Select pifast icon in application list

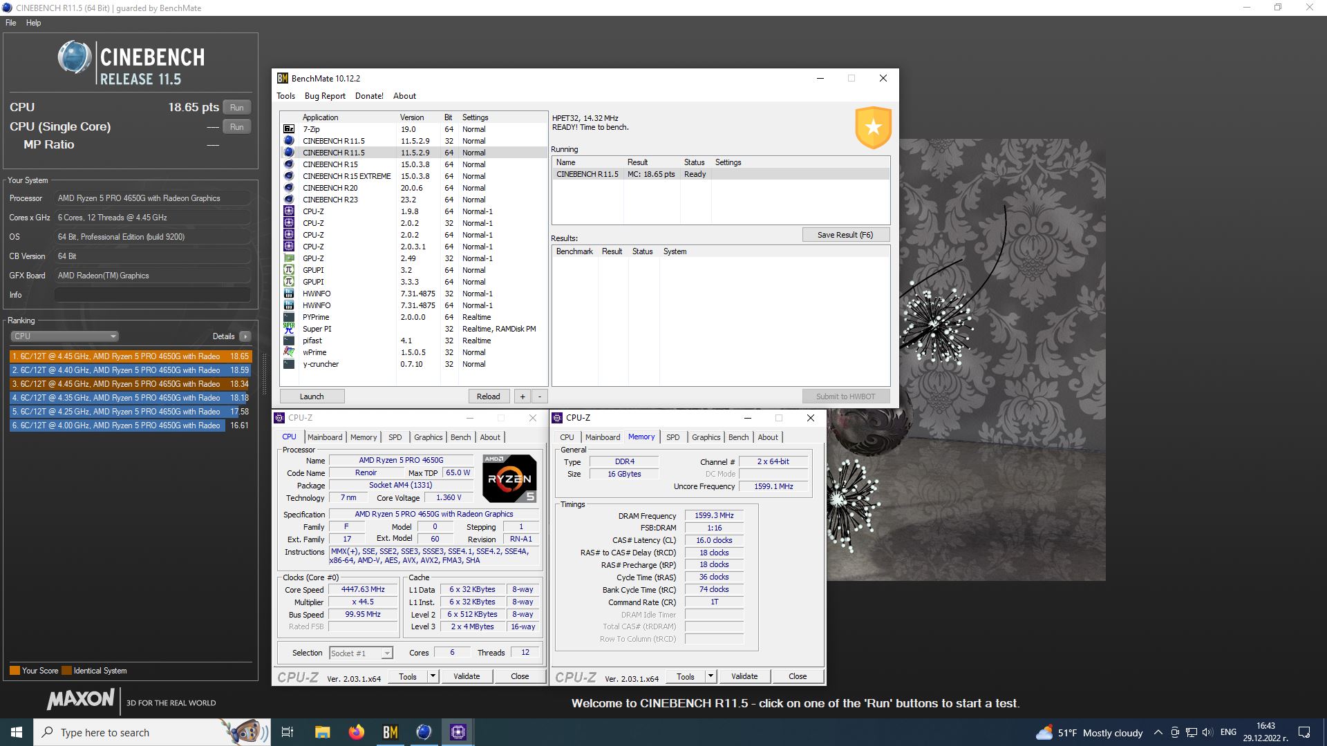point(289,341)
